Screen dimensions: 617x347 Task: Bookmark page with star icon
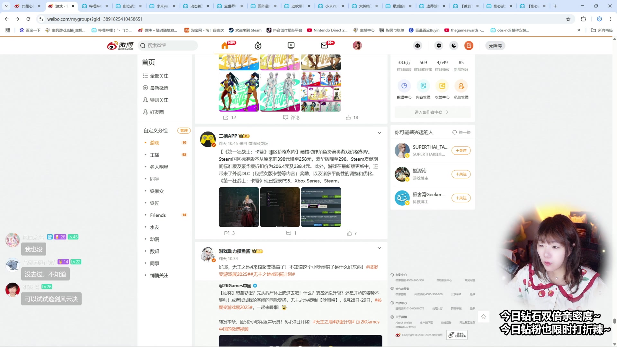point(568,19)
